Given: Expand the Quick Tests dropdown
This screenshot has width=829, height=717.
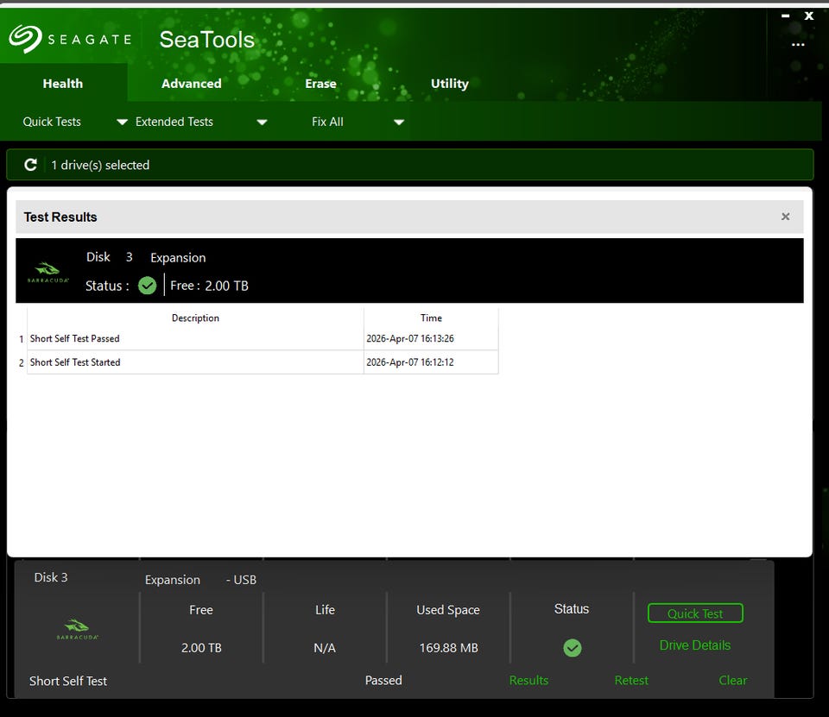Looking at the screenshot, I should [122, 123].
